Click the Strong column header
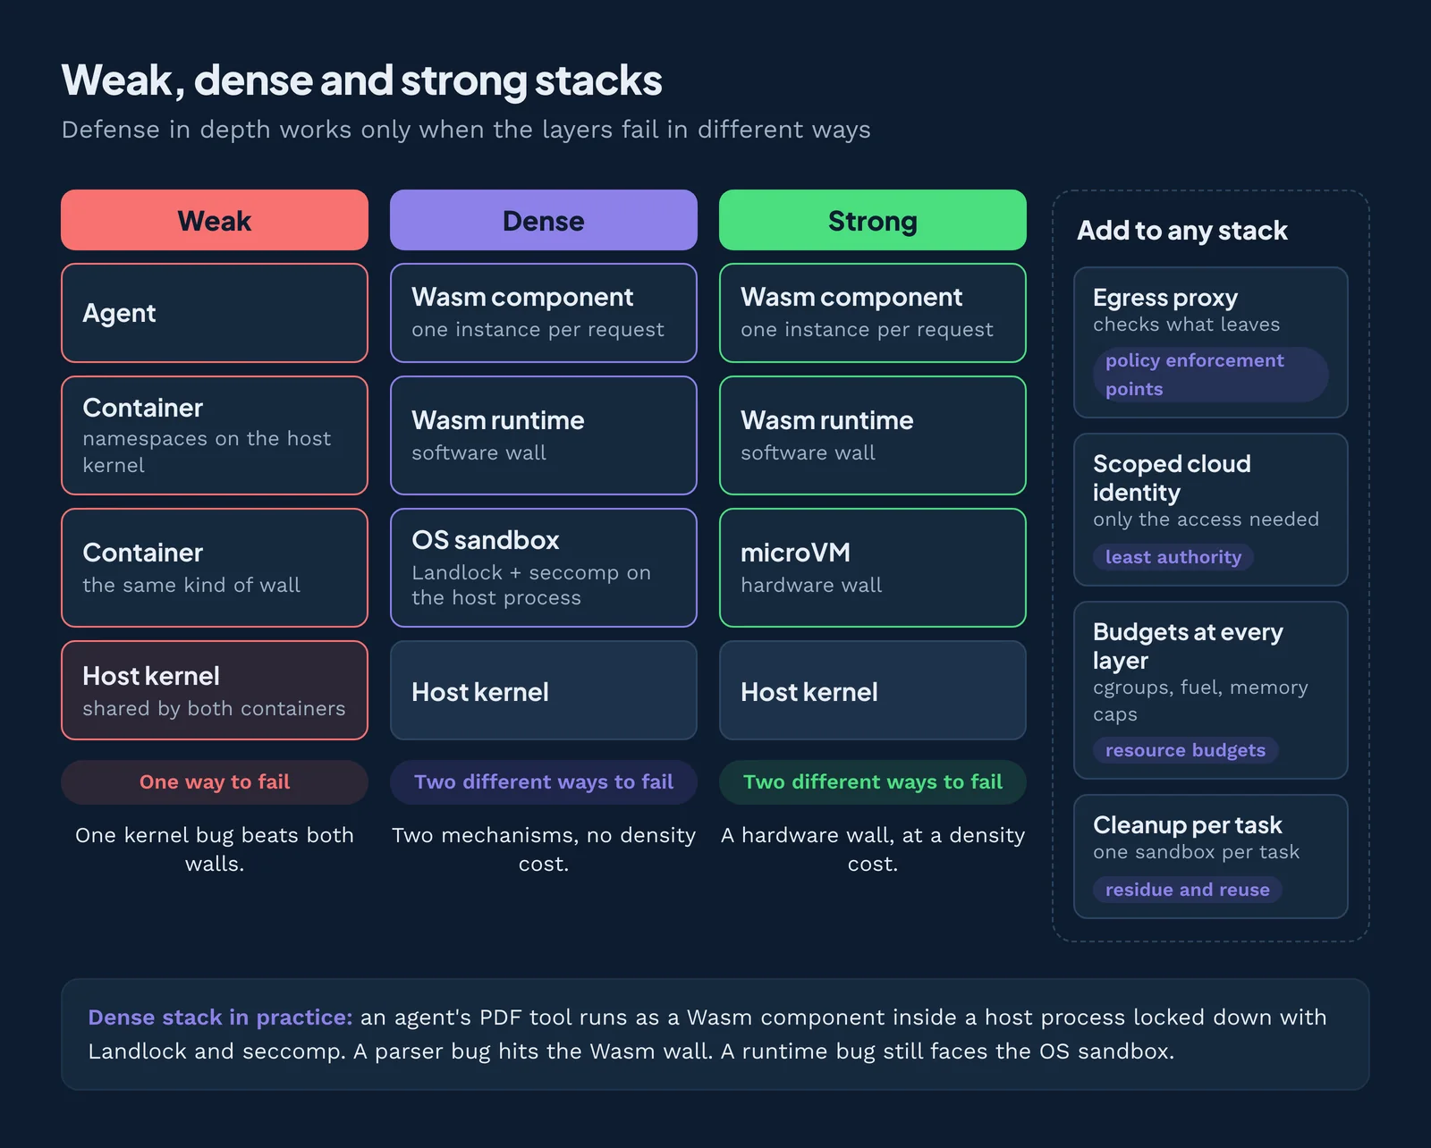Viewport: 1431px width, 1148px height. tap(873, 220)
